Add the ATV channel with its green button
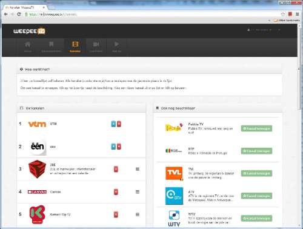This screenshot has height=229, width=303. [256, 196]
